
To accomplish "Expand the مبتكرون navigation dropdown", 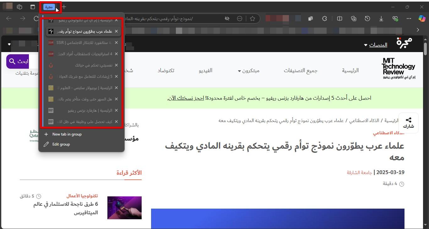I will 249,71.
